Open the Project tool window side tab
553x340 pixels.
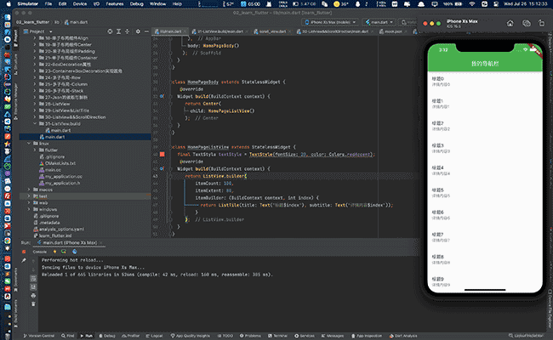tap(15, 37)
